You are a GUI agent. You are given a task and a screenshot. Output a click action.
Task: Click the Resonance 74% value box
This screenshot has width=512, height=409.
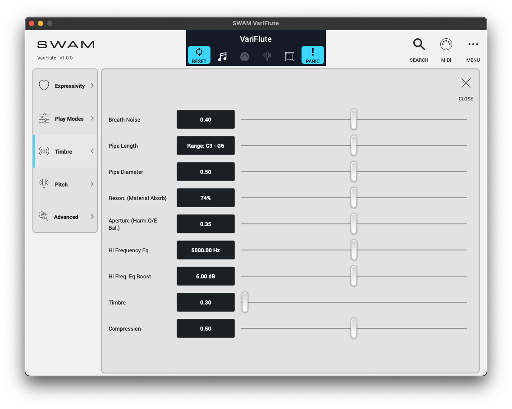click(x=206, y=198)
